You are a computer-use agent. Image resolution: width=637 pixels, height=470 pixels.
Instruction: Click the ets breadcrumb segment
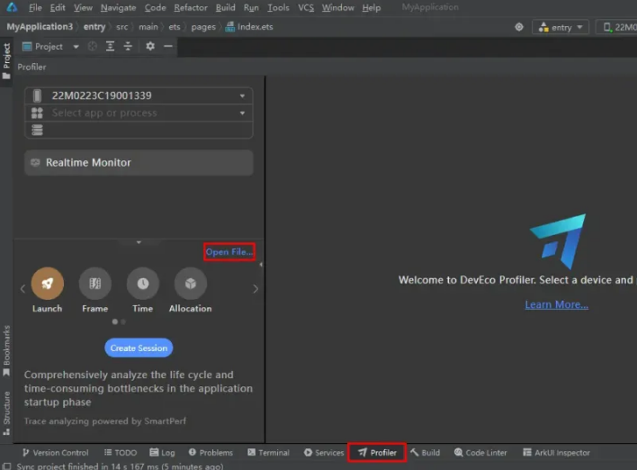[175, 27]
